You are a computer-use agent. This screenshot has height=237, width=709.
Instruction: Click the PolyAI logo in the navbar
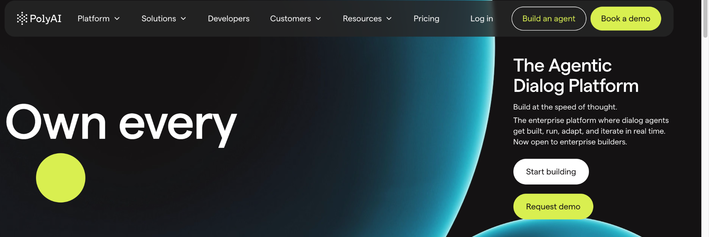click(x=39, y=18)
